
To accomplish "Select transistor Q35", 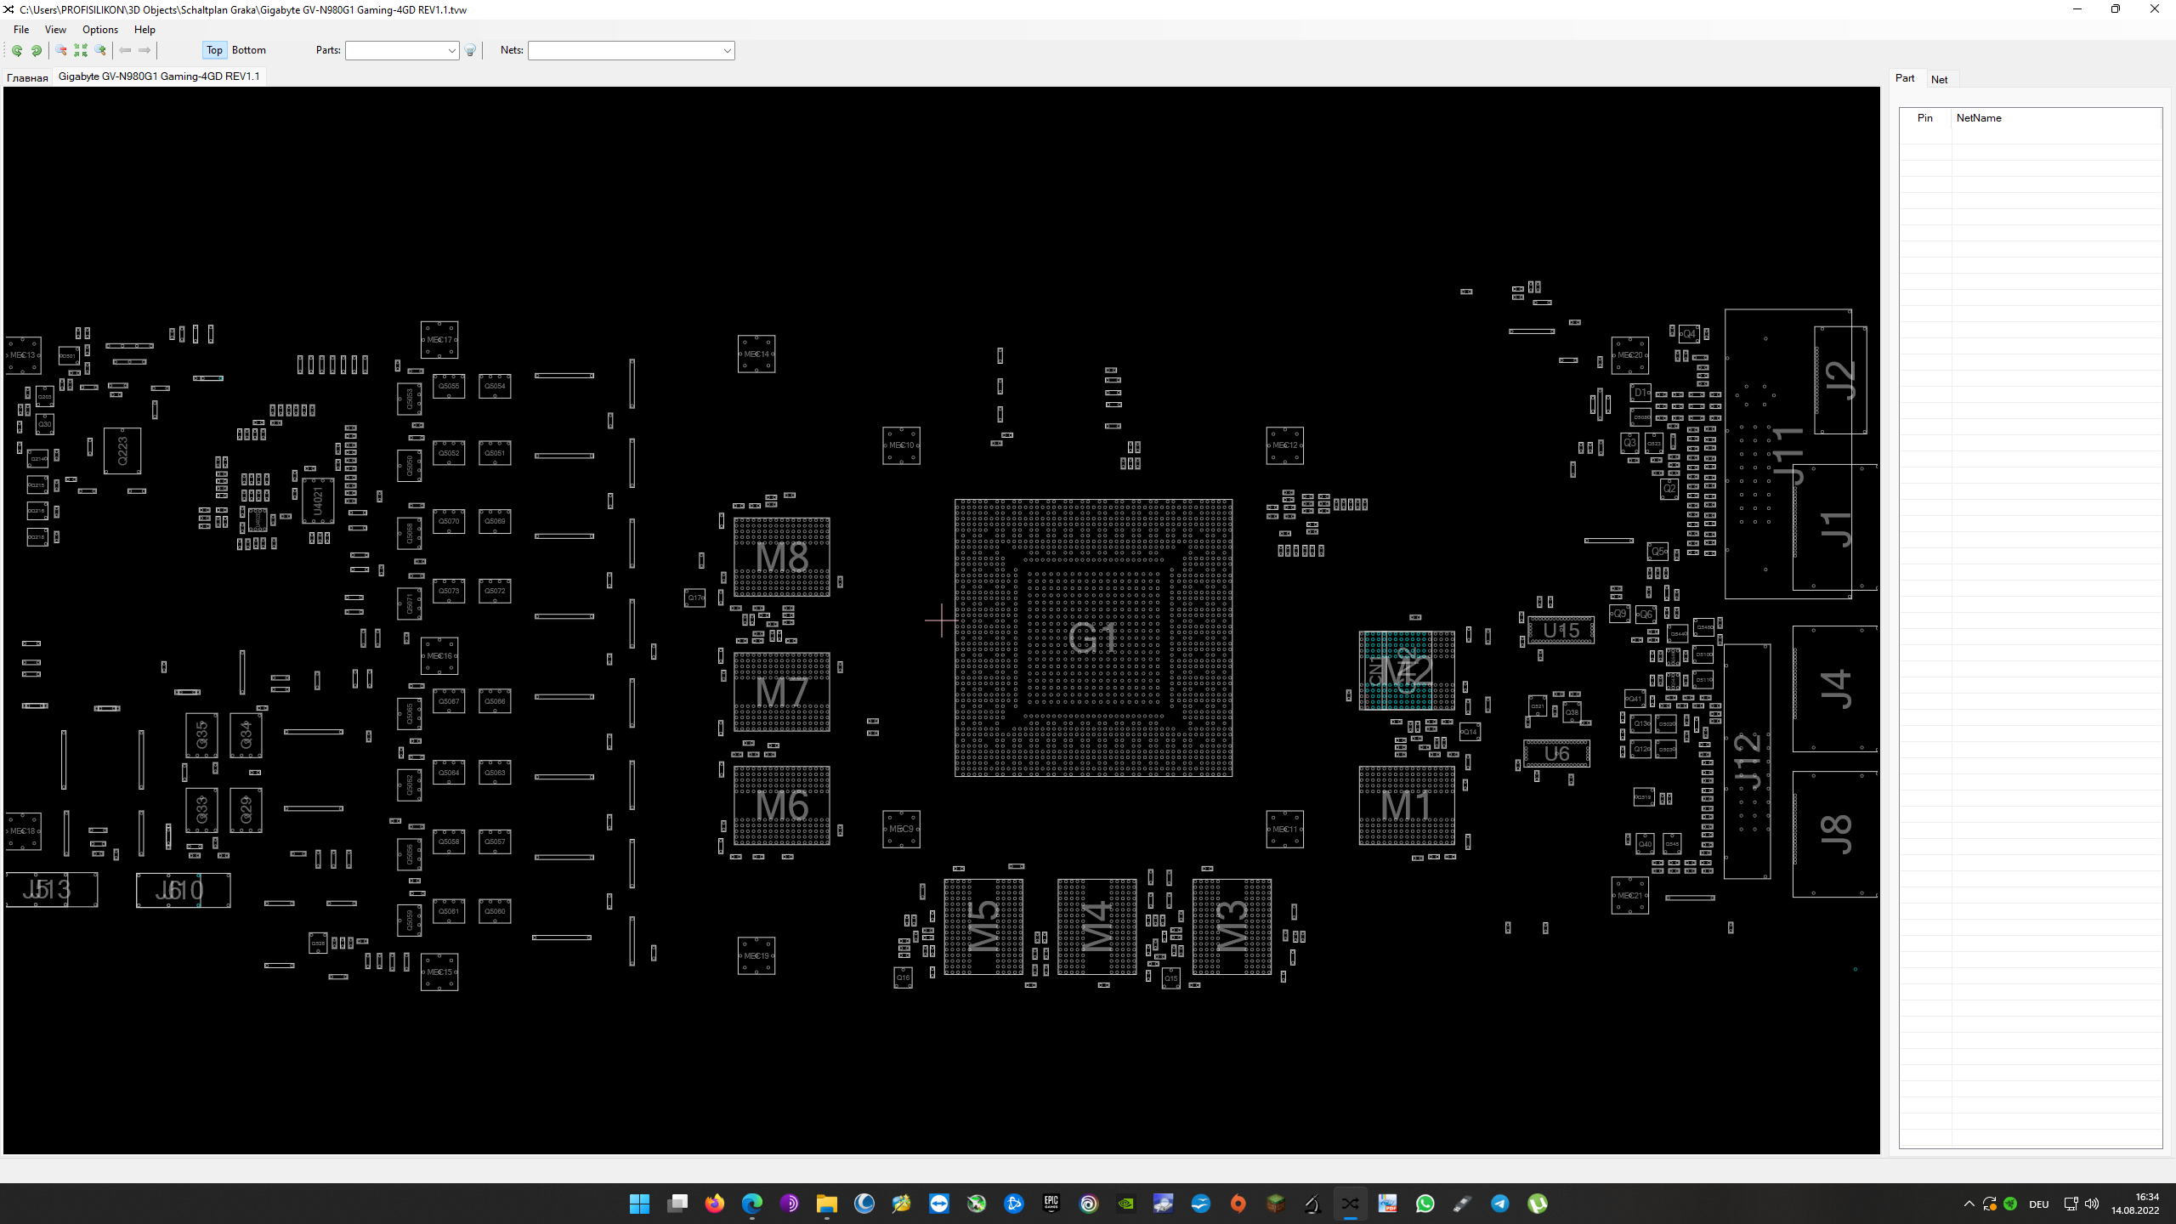I will pyautogui.click(x=201, y=735).
